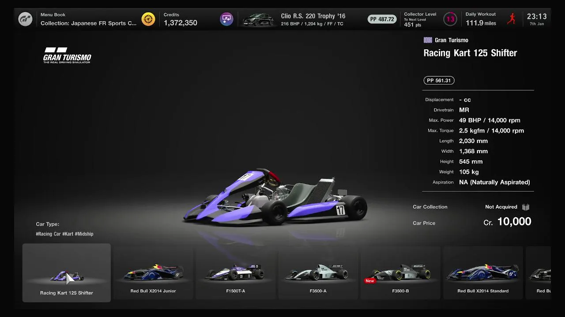
Task: Click the #Racing Car #Kart #Midship tags
Action: pyautogui.click(x=64, y=234)
